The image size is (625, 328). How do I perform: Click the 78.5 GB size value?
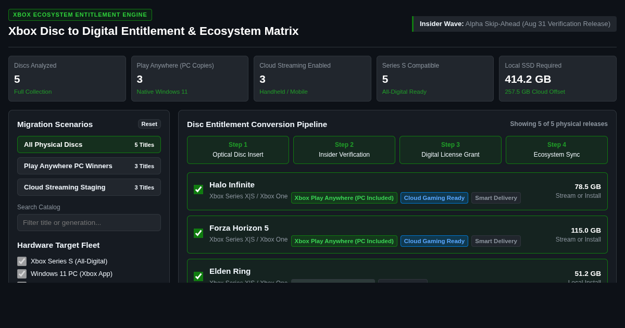point(587,186)
